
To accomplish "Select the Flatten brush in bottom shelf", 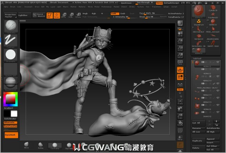I will pyautogui.click(x=41, y=145).
